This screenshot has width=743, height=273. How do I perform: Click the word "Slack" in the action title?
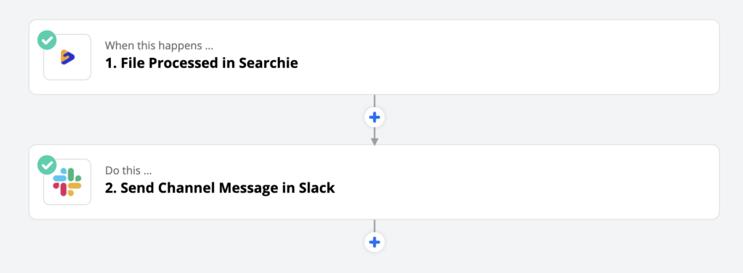(x=318, y=188)
